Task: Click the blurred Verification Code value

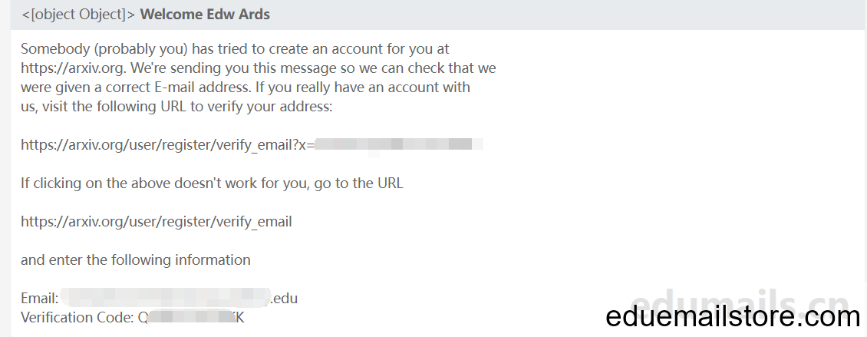Action: tap(191, 318)
